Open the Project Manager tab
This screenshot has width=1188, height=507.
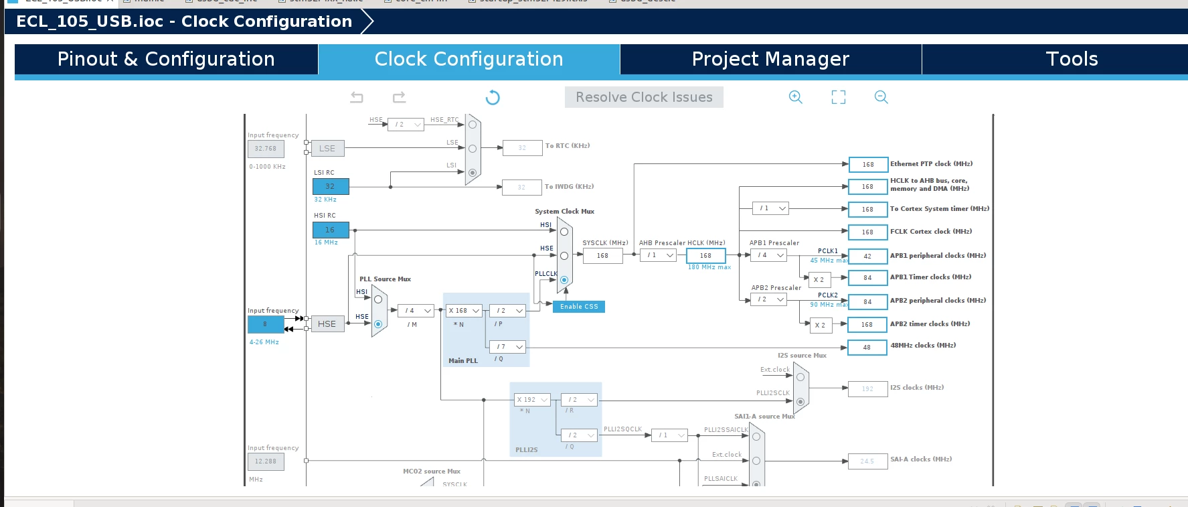770,59
